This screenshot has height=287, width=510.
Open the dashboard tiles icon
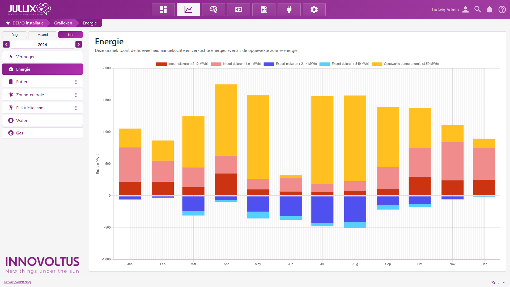(x=163, y=10)
